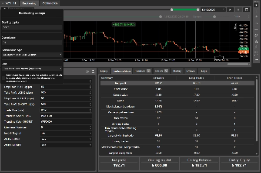Open the more tools ellipsis in chart toolbar

pos(256,59)
